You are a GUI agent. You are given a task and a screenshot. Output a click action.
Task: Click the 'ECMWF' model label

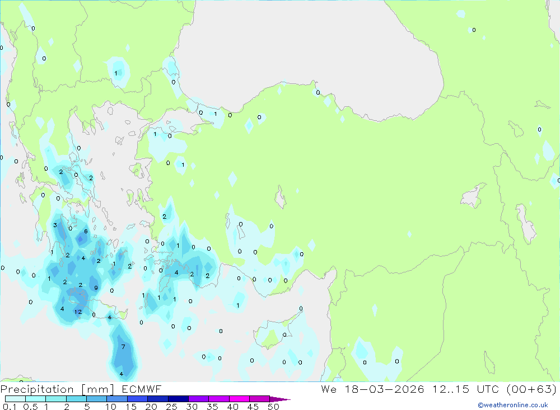coord(142,389)
